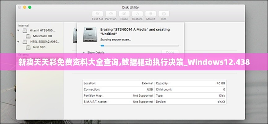This screenshot has width=268, height=124.
Task: Click the hard drive icon in erase dialog
Action: coord(90,34)
